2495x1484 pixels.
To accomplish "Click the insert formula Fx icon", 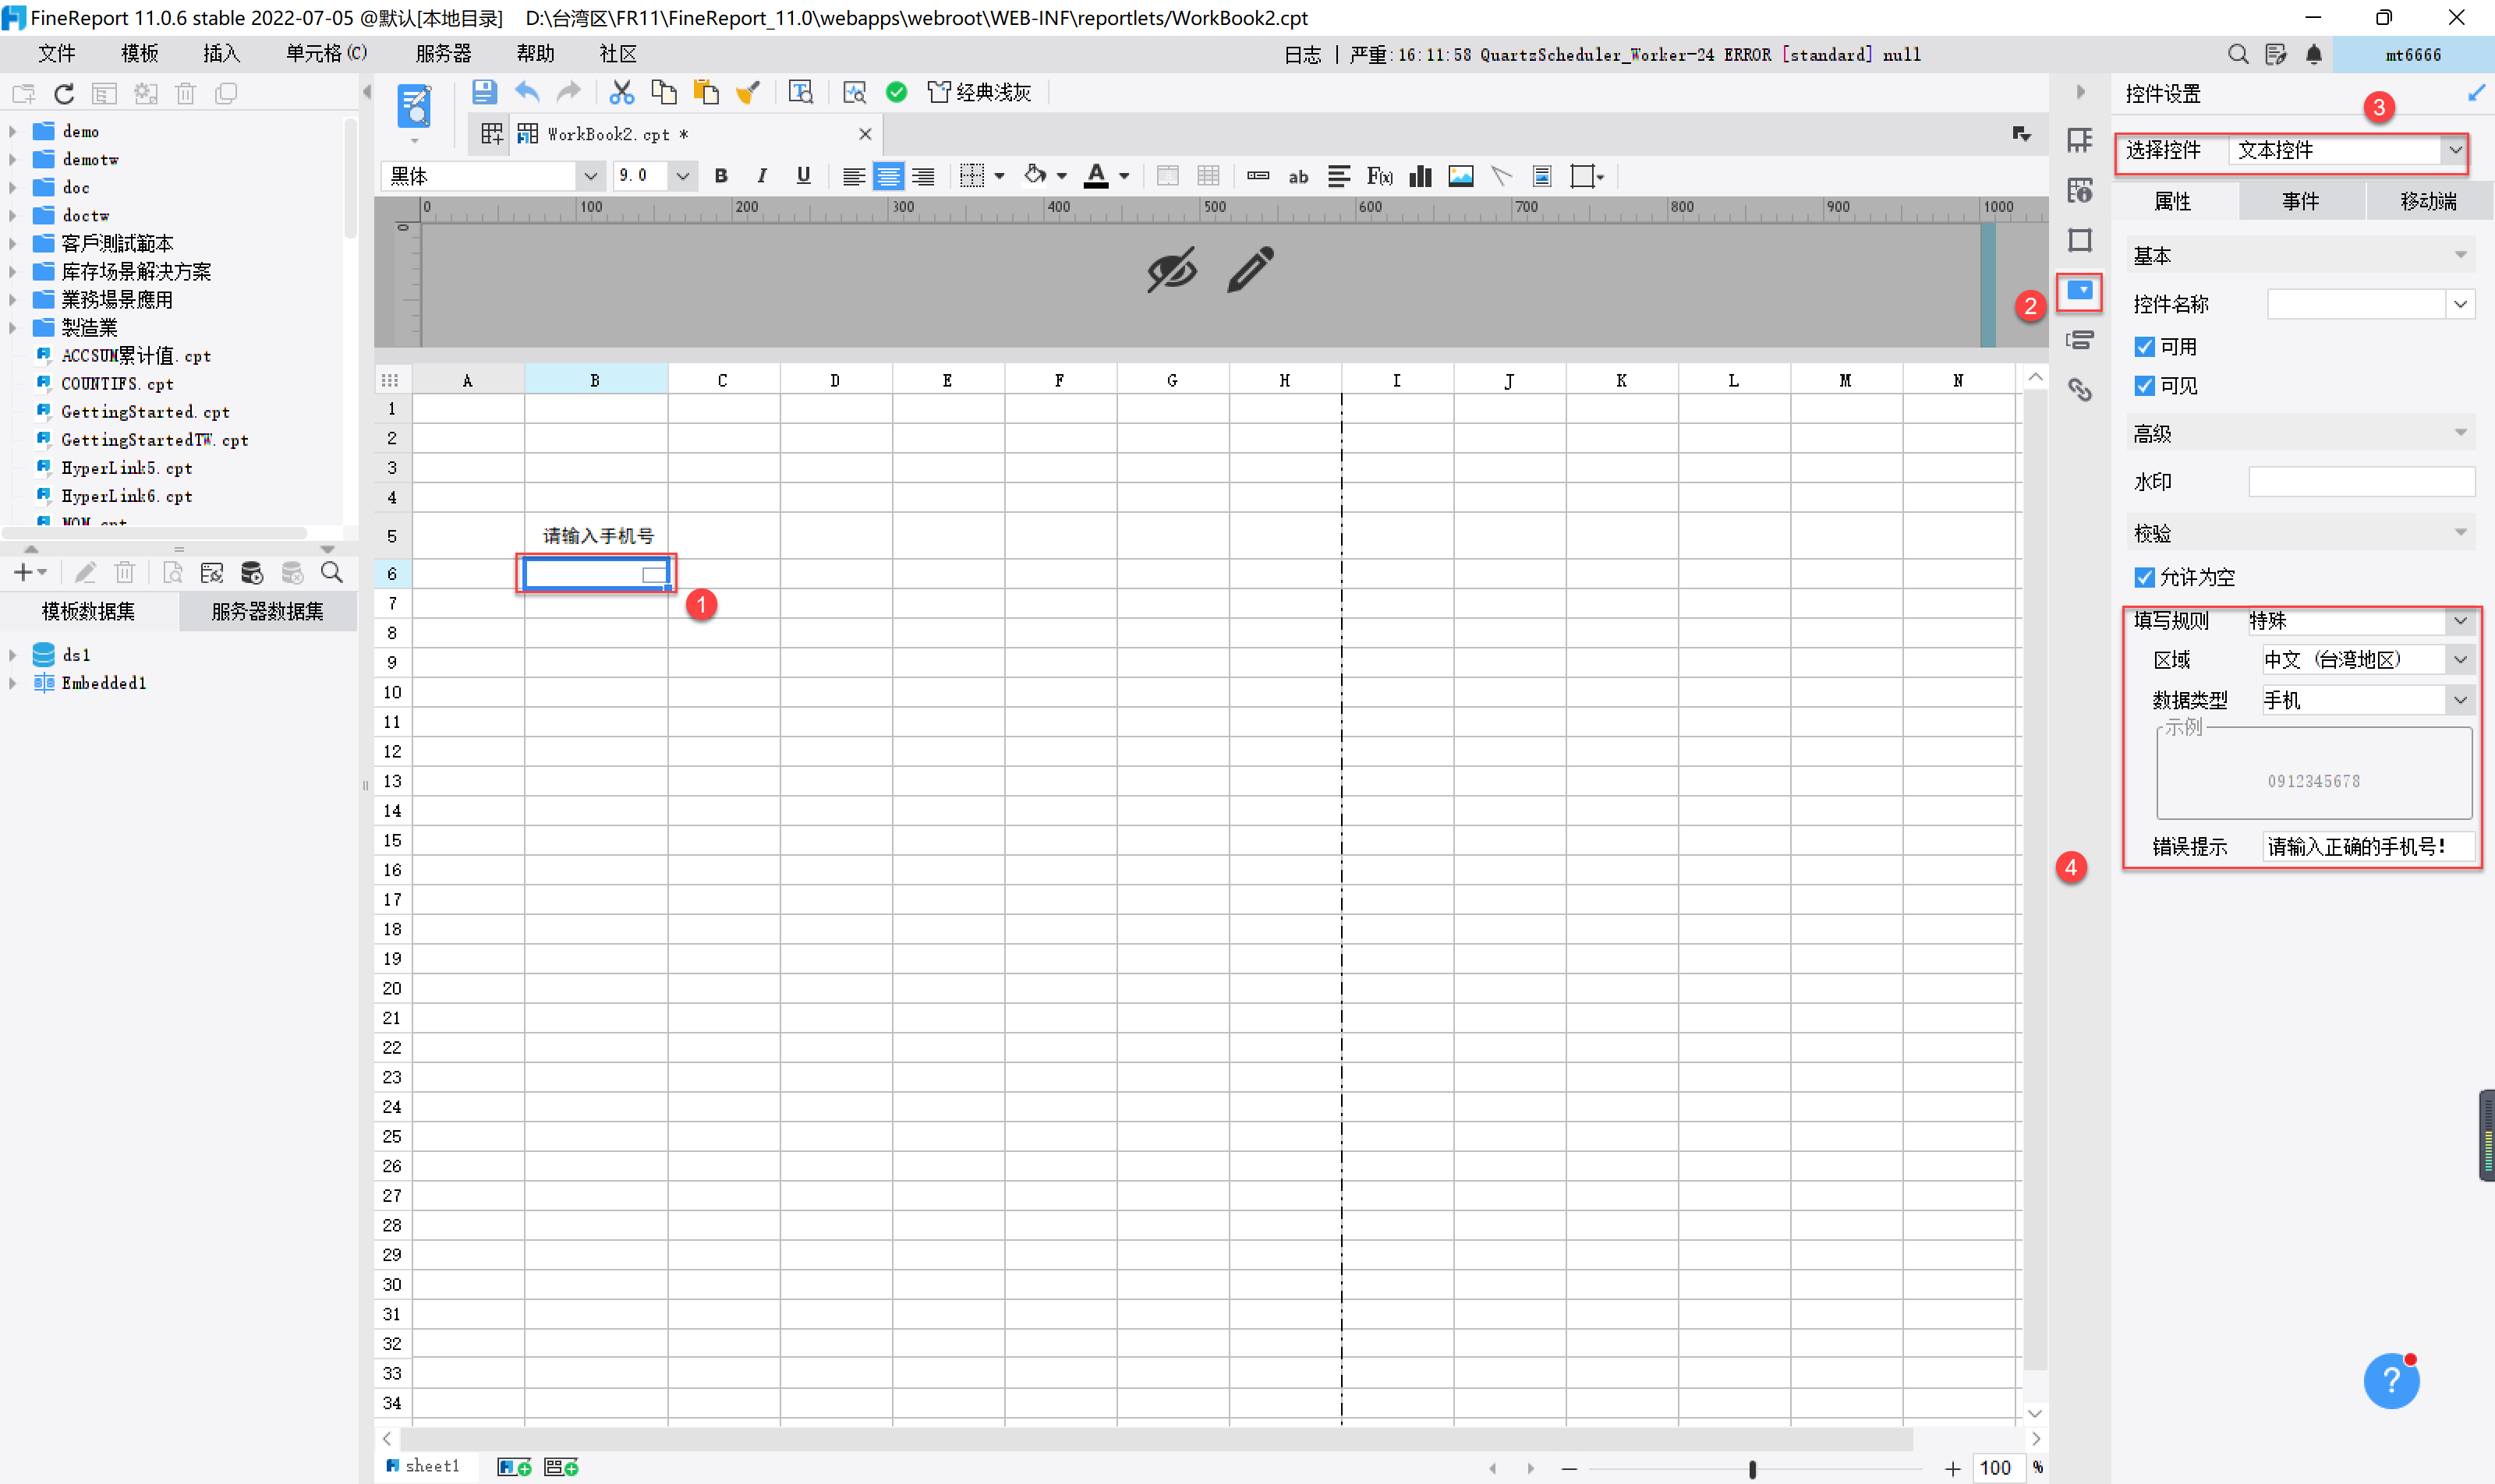I will tap(1379, 176).
